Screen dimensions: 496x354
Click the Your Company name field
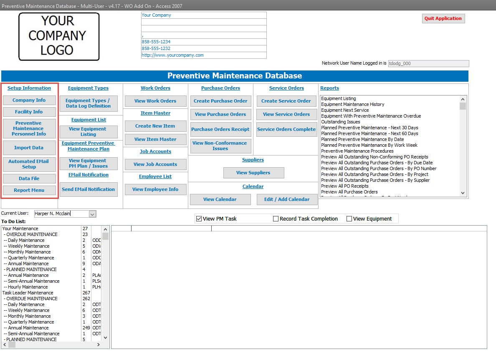[204, 15]
